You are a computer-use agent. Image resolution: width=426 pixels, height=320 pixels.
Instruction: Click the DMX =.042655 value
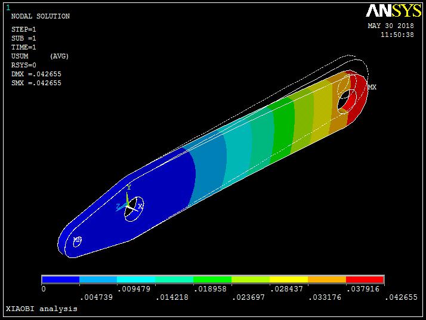click(x=36, y=74)
